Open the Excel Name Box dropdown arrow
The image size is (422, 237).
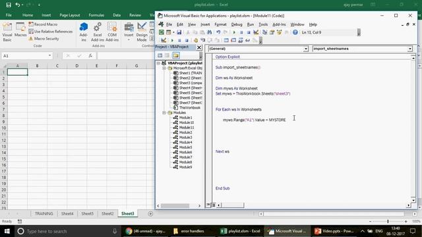pyautogui.click(x=50, y=55)
